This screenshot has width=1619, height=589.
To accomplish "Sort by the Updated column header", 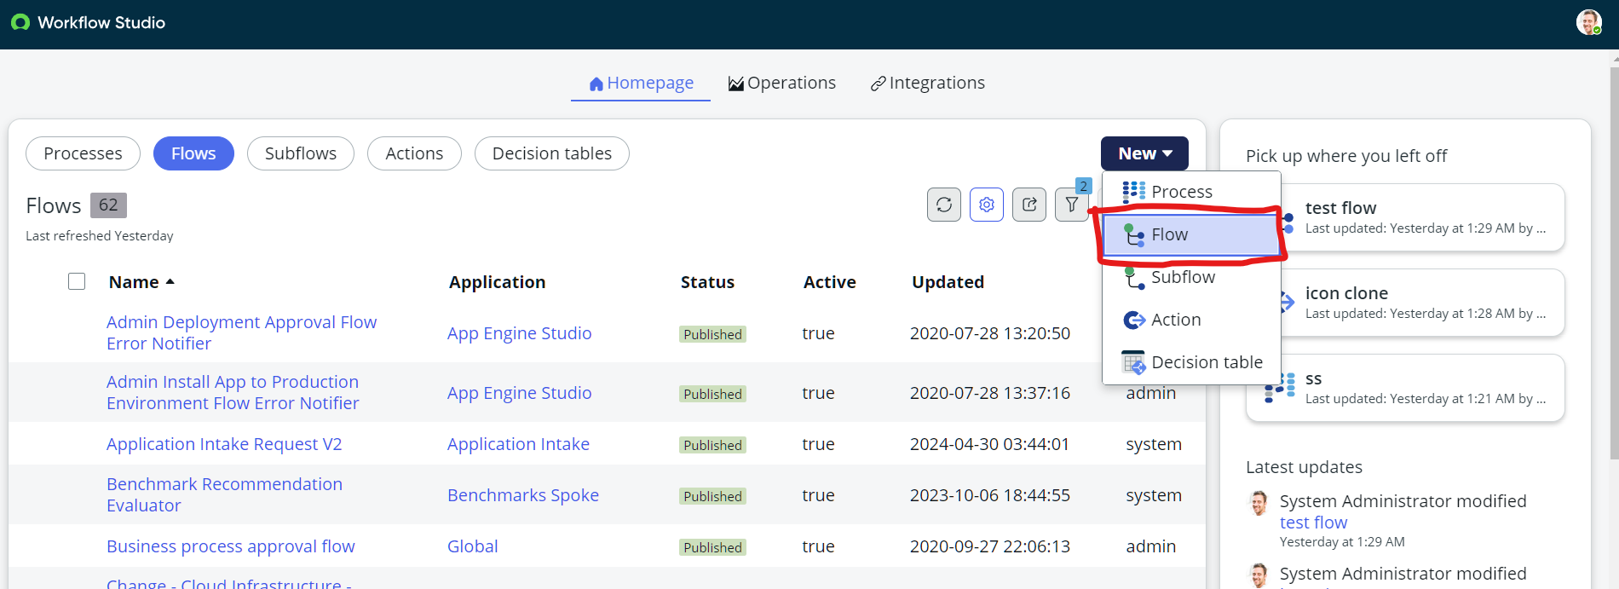I will 948,282.
